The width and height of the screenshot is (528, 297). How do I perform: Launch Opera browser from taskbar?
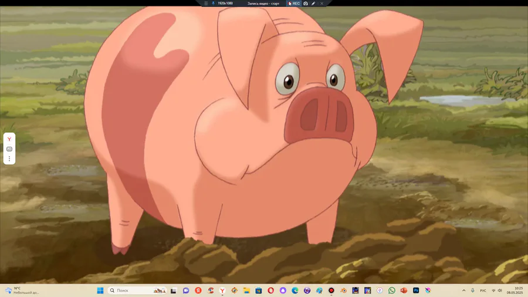tap(270, 291)
